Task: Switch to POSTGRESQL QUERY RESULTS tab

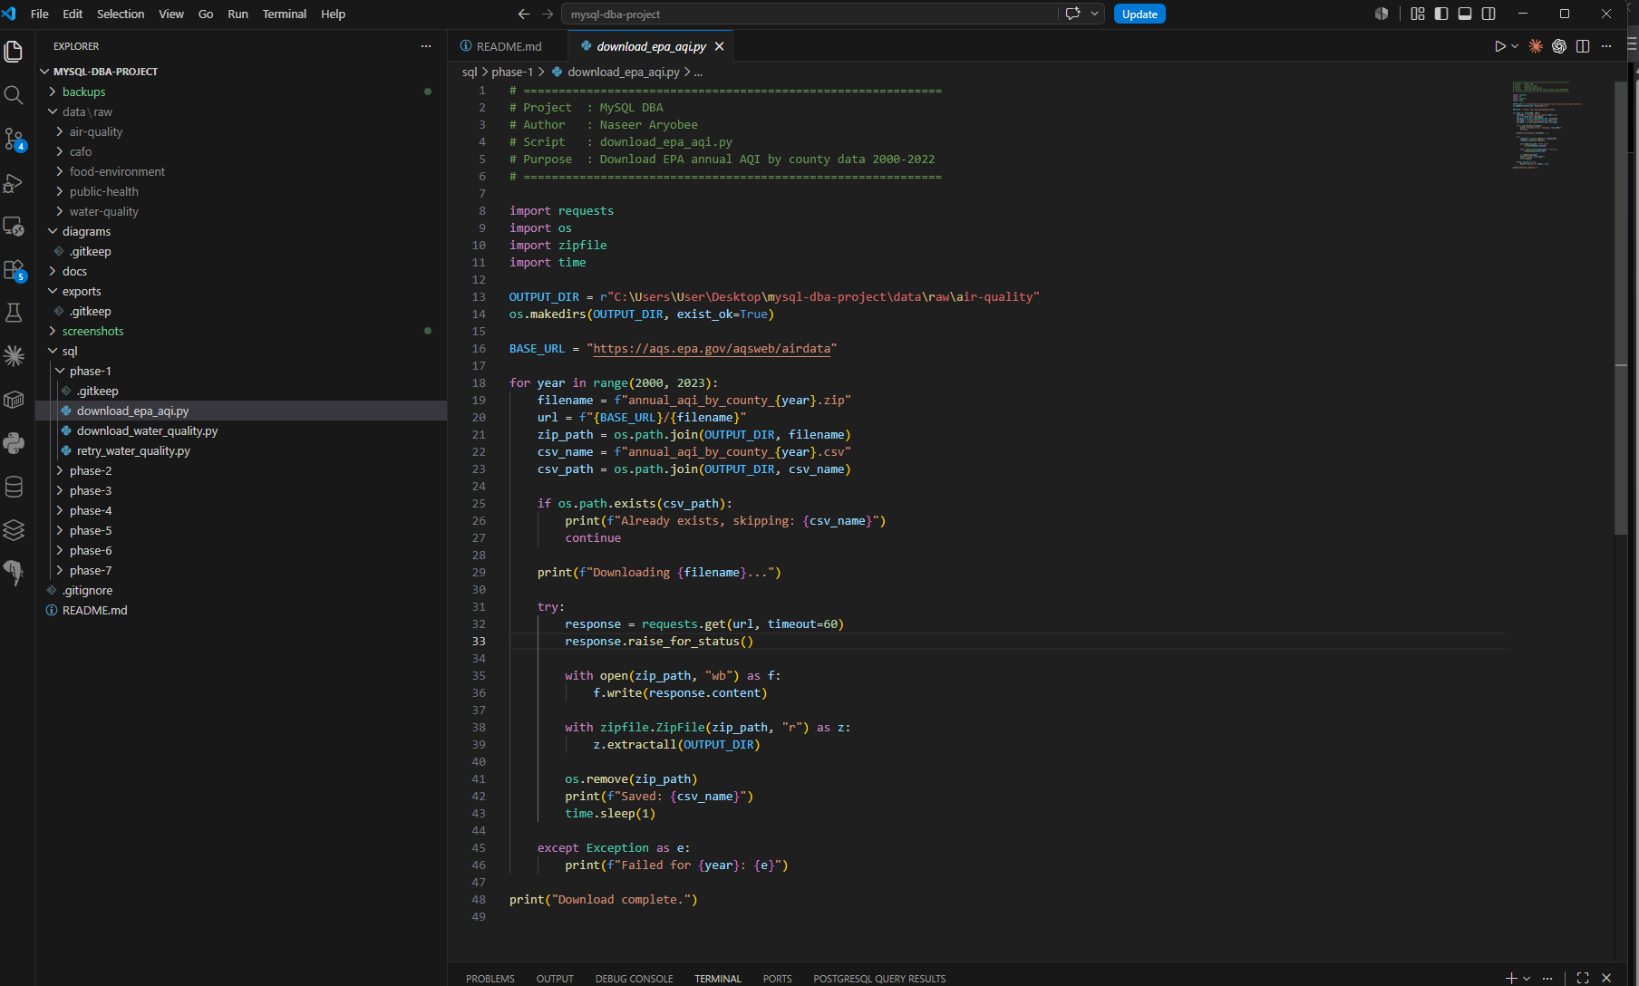Action: (879, 978)
